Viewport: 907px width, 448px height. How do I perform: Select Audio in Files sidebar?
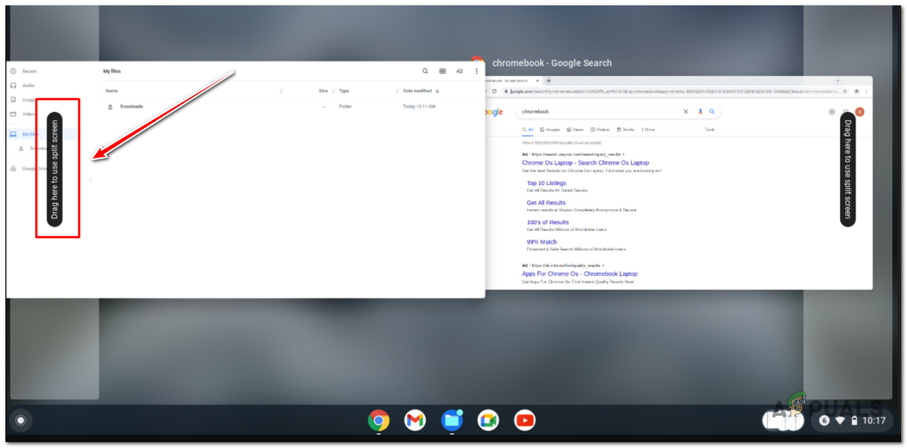[28, 86]
